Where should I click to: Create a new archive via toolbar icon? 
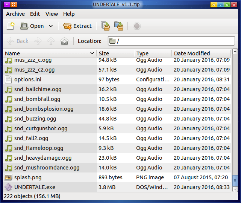(11, 26)
